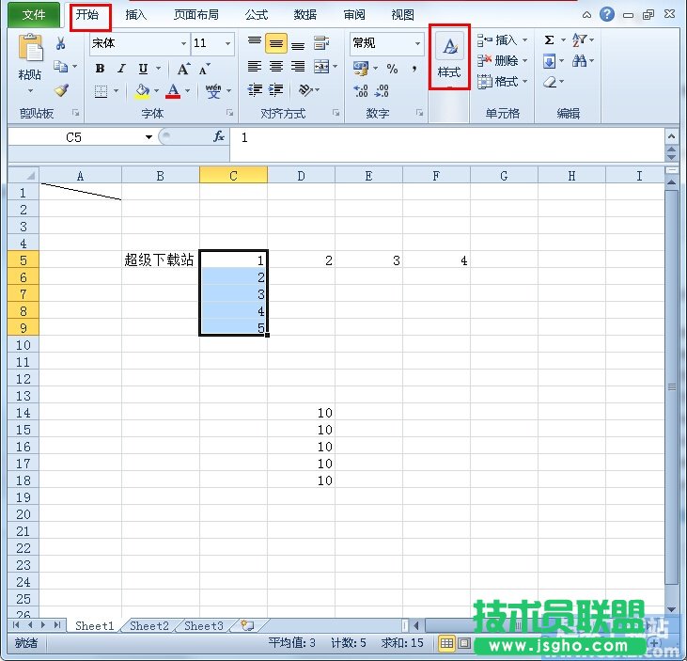
Task: Click the Paste clipboard icon
Action: (x=30, y=47)
